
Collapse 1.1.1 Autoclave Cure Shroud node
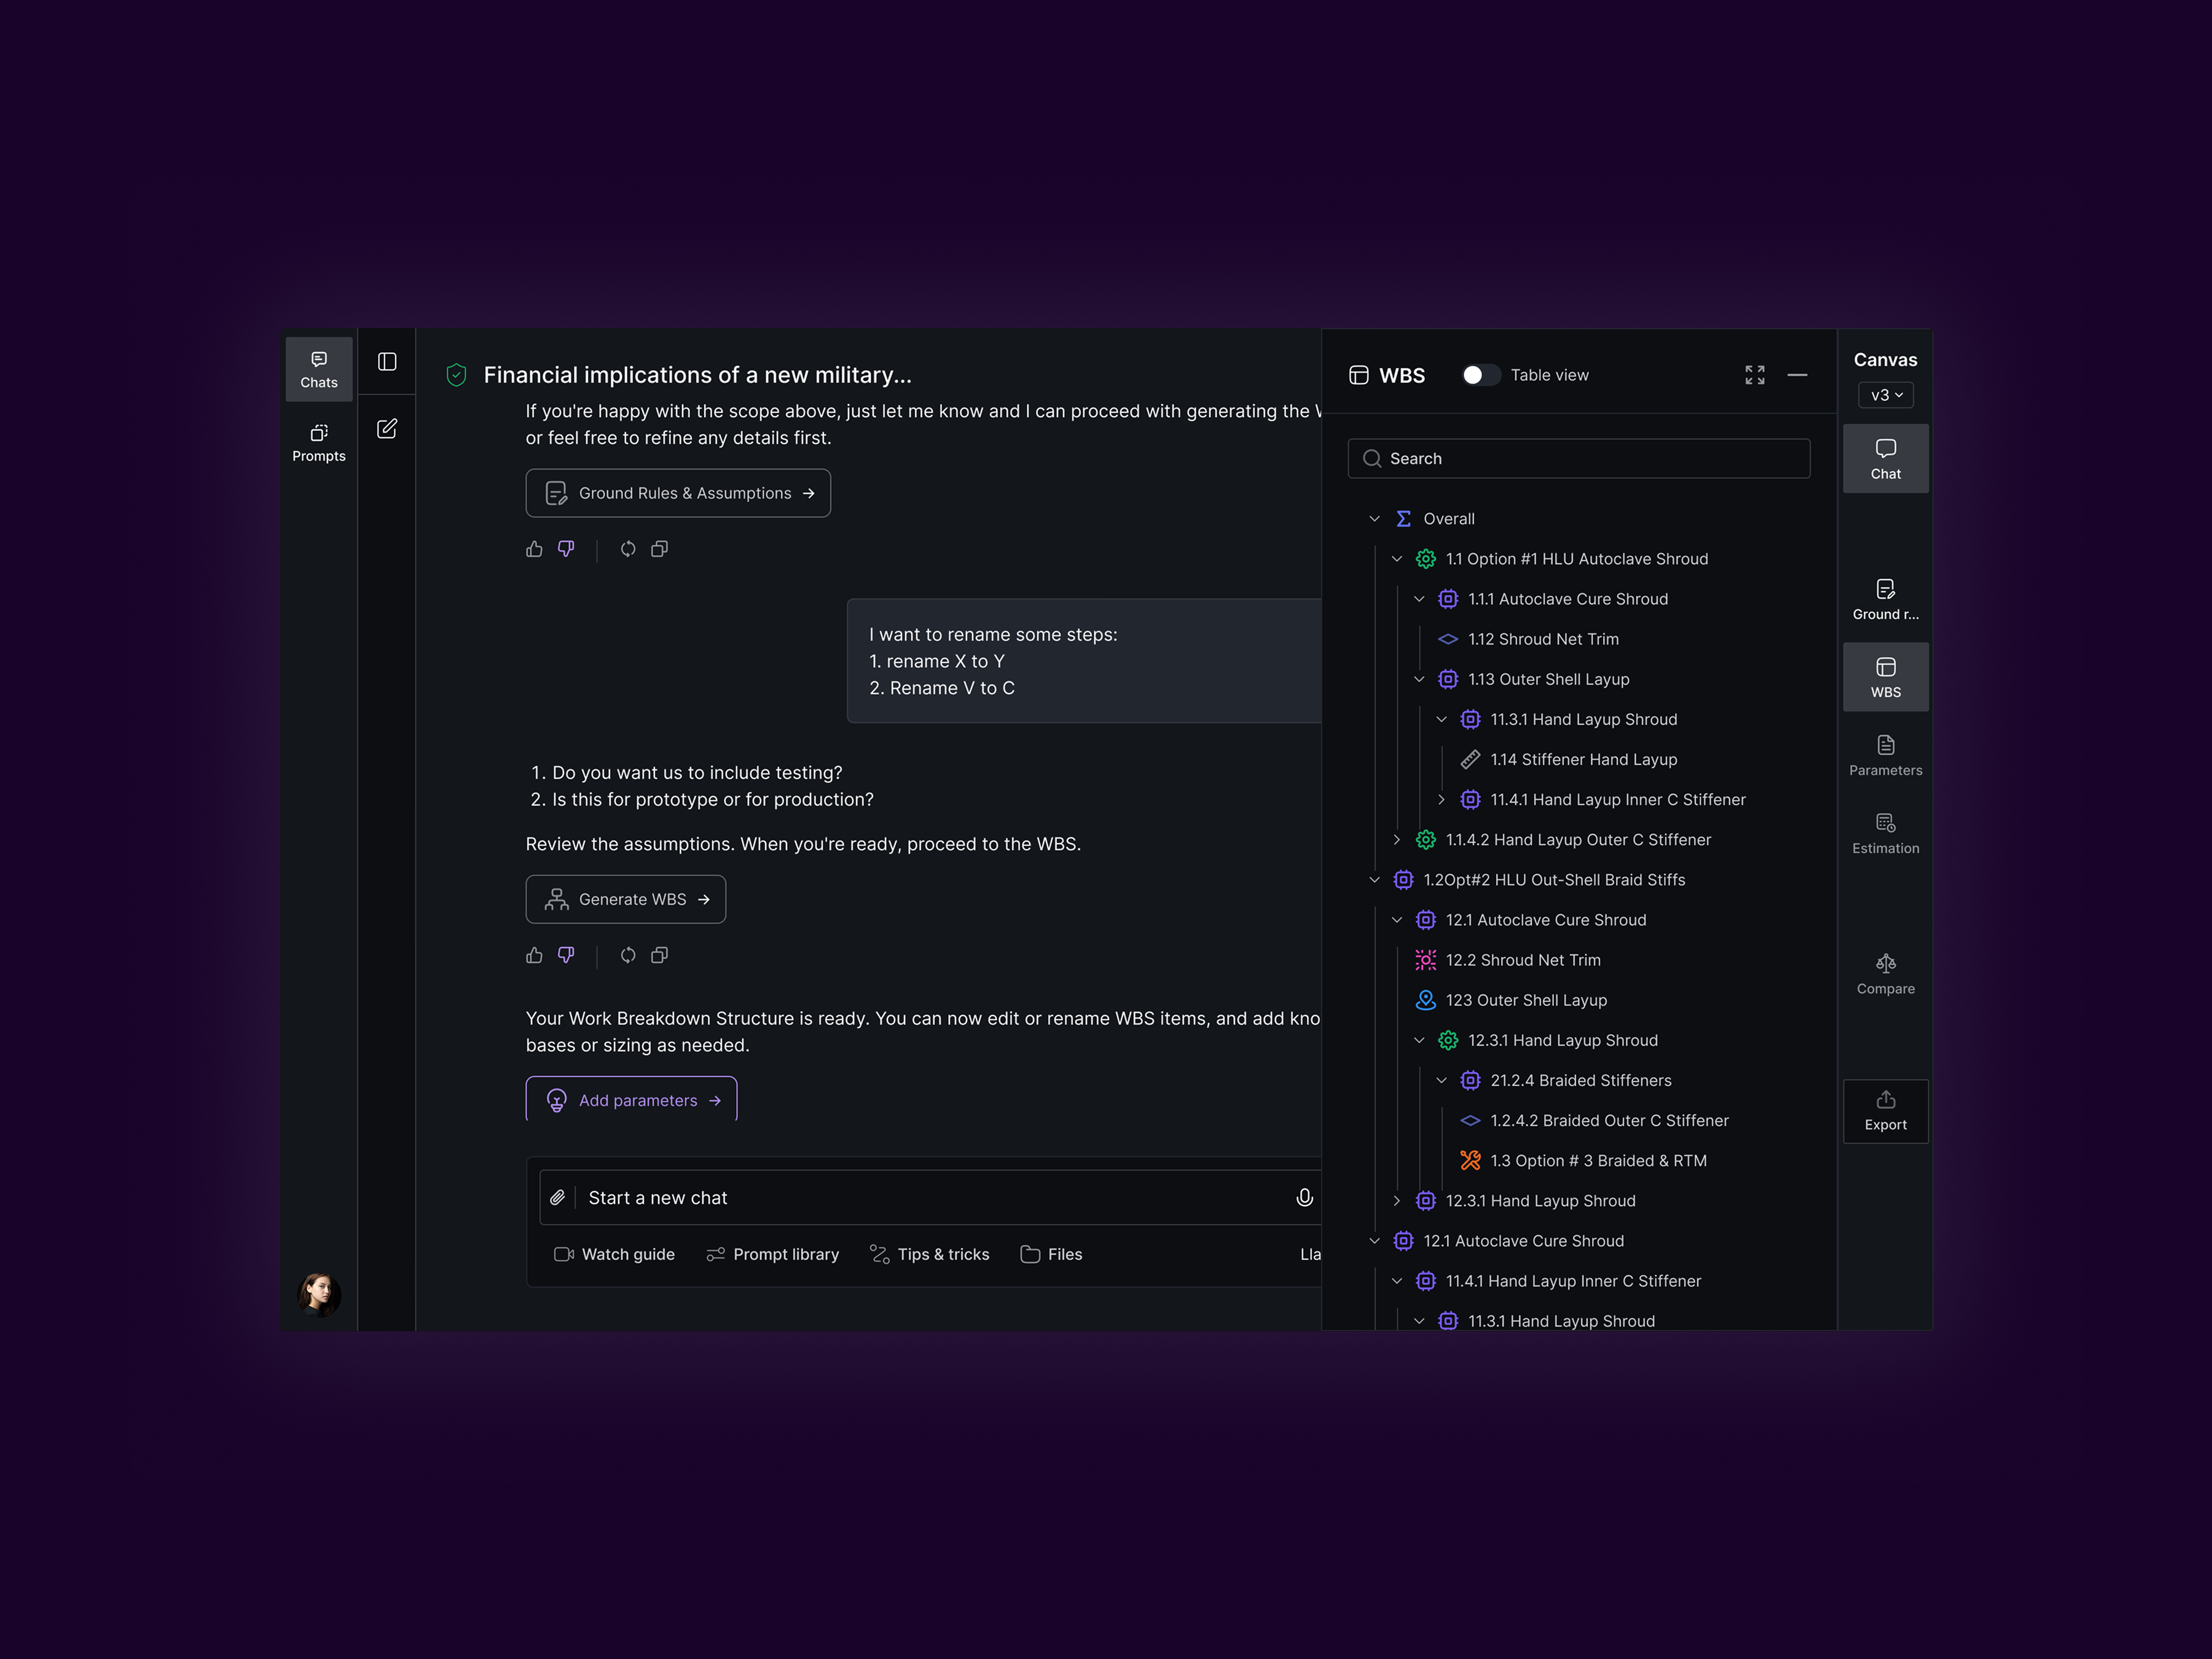[1419, 599]
